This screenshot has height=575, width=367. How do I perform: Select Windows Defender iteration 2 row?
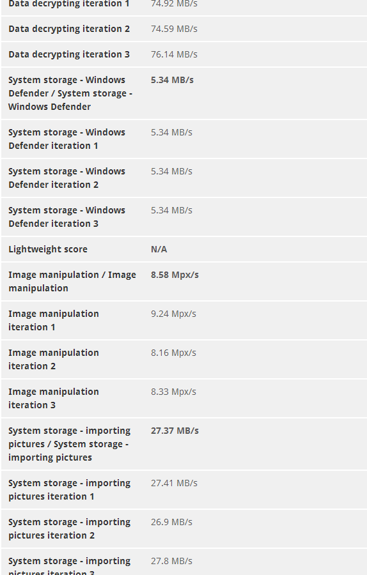[184, 178]
